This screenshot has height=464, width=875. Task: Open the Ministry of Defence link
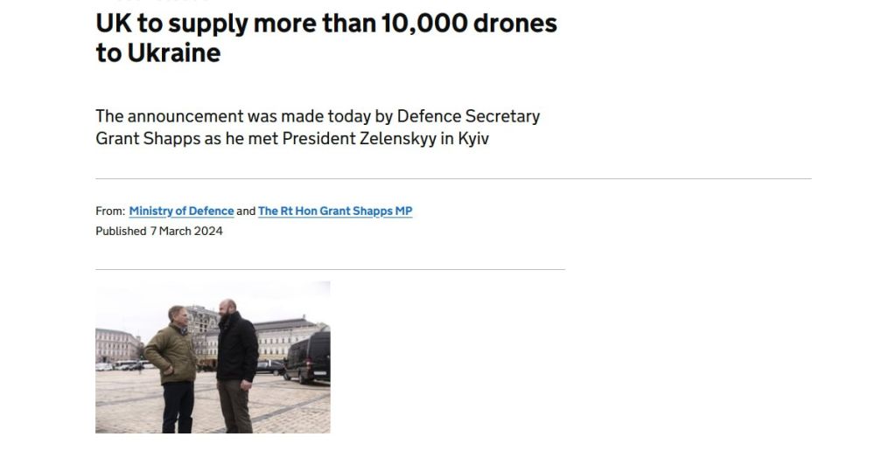coord(181,211)
